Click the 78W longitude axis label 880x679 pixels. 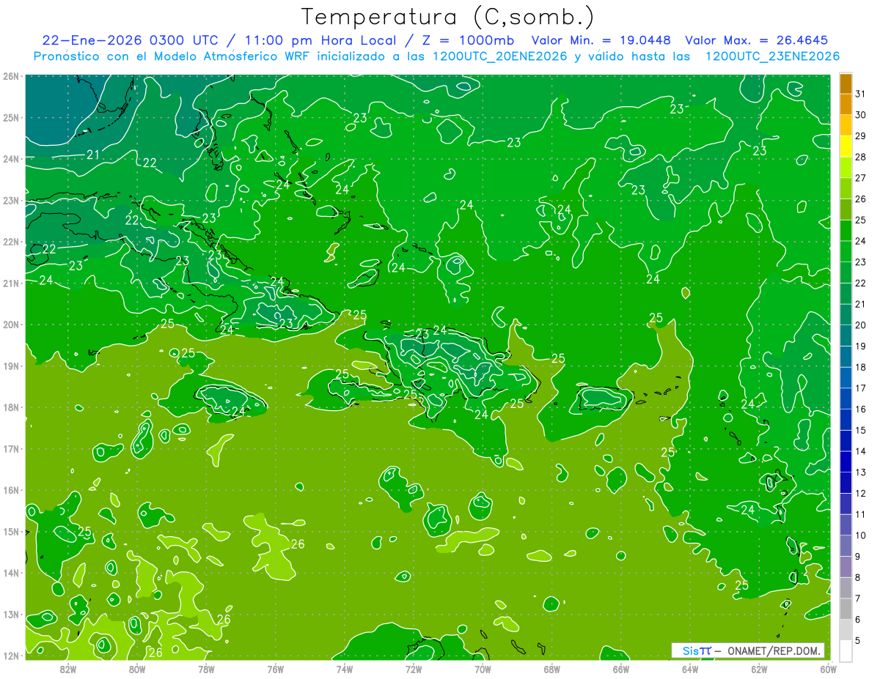(x=206, y=668)
